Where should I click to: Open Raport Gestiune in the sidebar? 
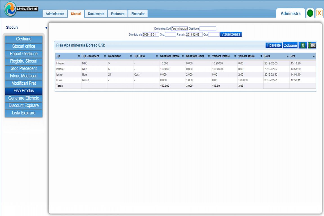pos(24,54)
